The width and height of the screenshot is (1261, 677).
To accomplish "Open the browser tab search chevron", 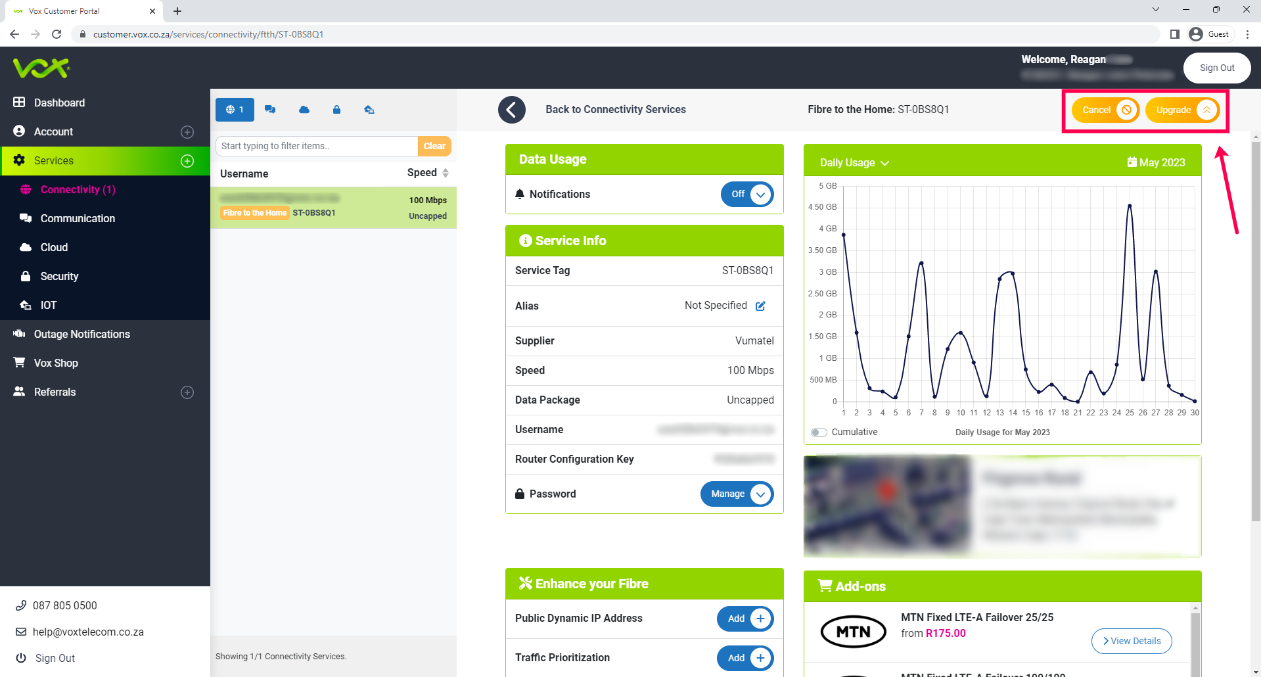I will 1156,9.
